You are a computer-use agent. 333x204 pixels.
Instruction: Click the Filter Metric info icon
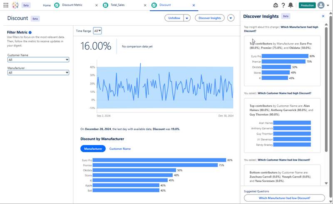pyautogui.click(x=30, y=32)
